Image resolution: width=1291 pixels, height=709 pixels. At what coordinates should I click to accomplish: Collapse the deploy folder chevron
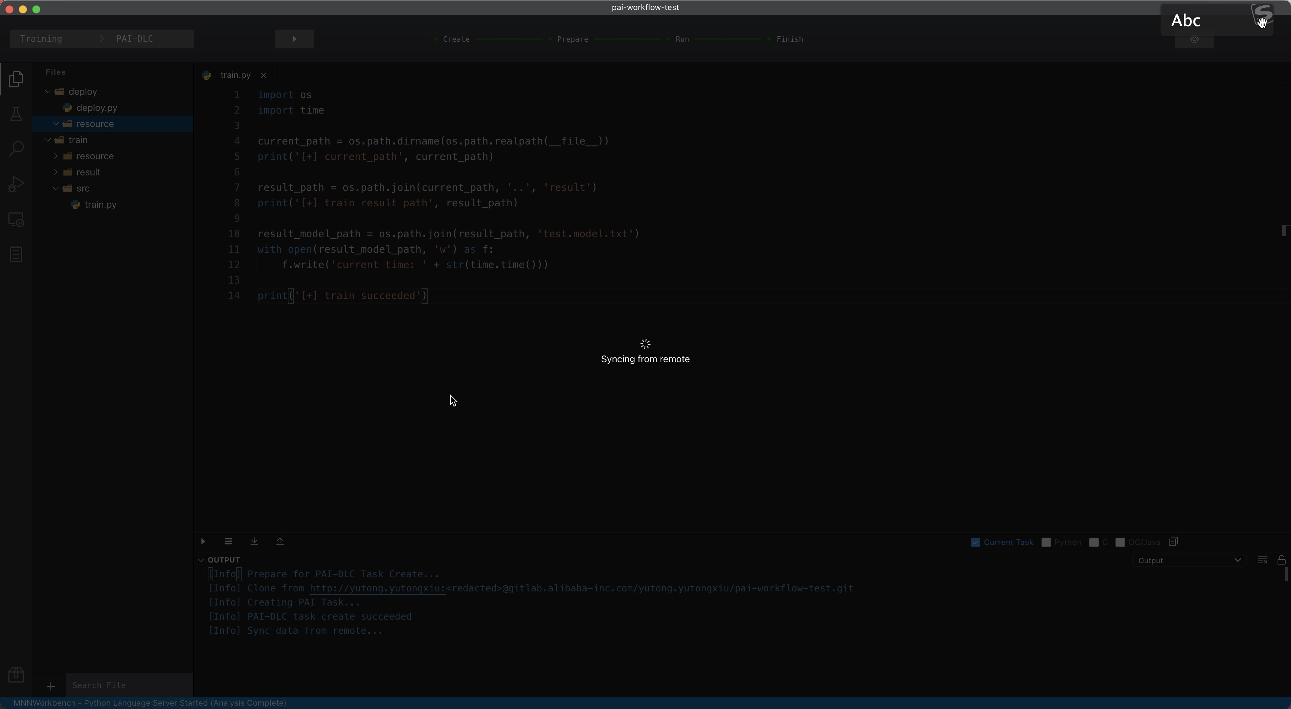tap(48, 92)
